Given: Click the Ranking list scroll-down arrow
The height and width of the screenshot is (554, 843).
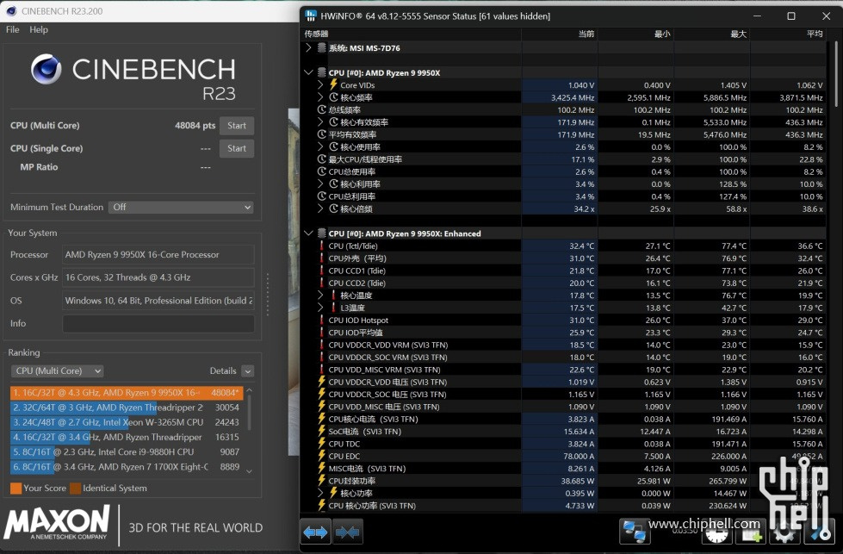Looking at the screenshot, I should coord(249,471).
